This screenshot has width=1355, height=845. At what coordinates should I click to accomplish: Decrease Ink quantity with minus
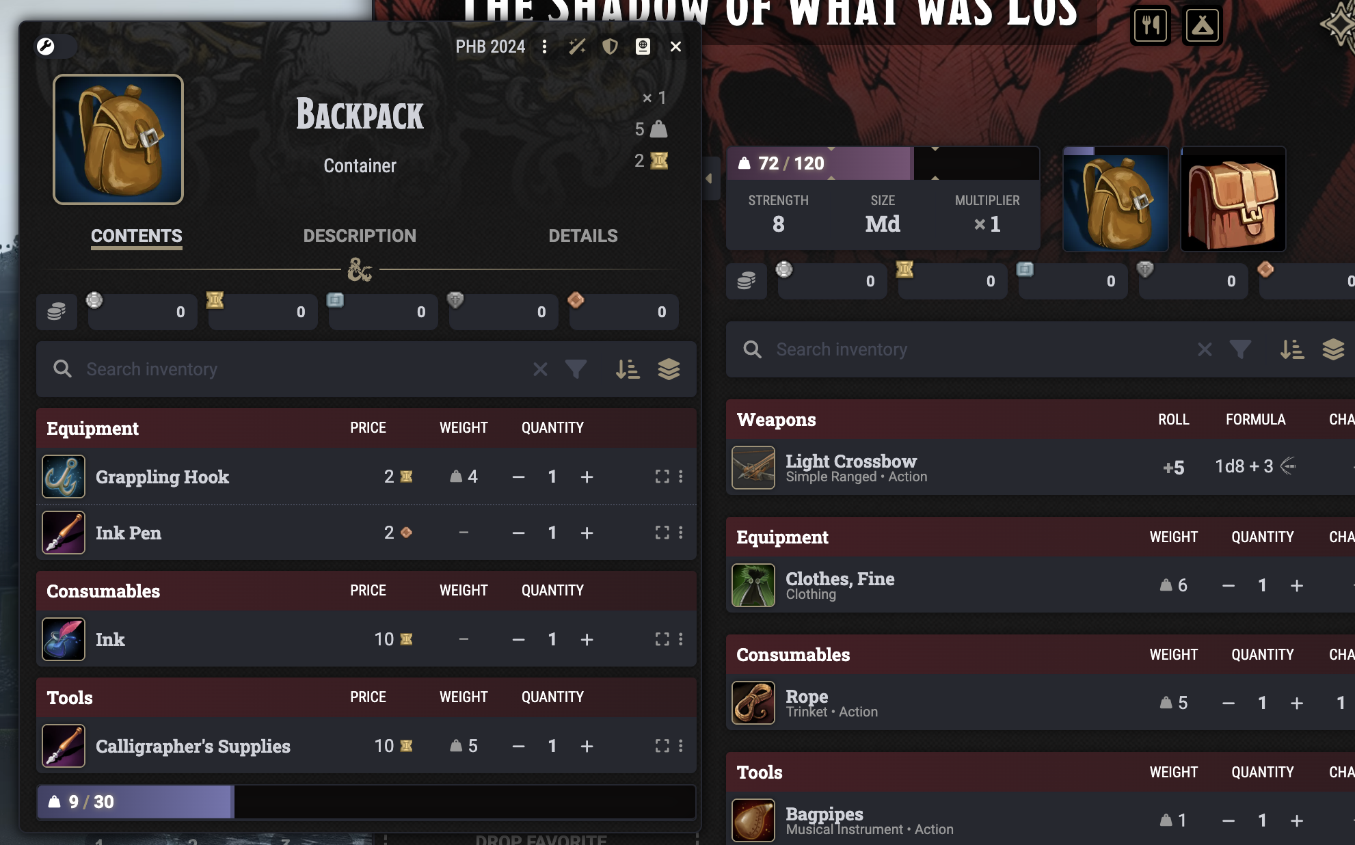(x=518, y=639)
